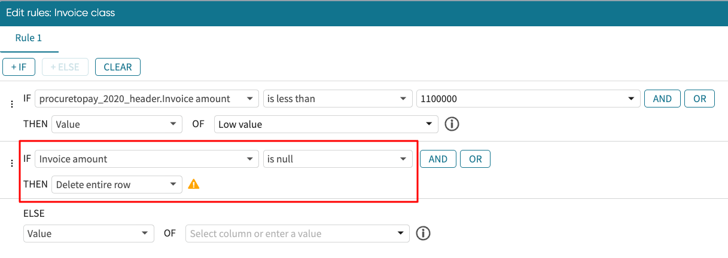Add AND condition to first rule
This screenshot has height=258, width=728.
point(662,99)
